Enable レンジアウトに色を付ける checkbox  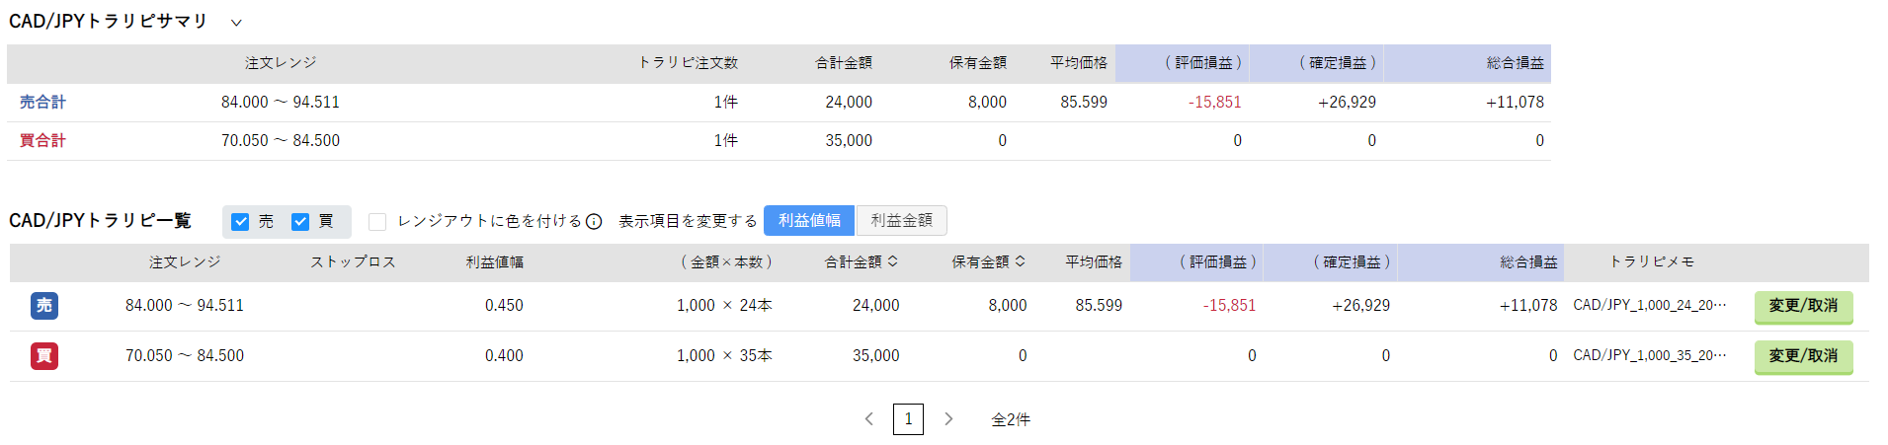[377, 222]
